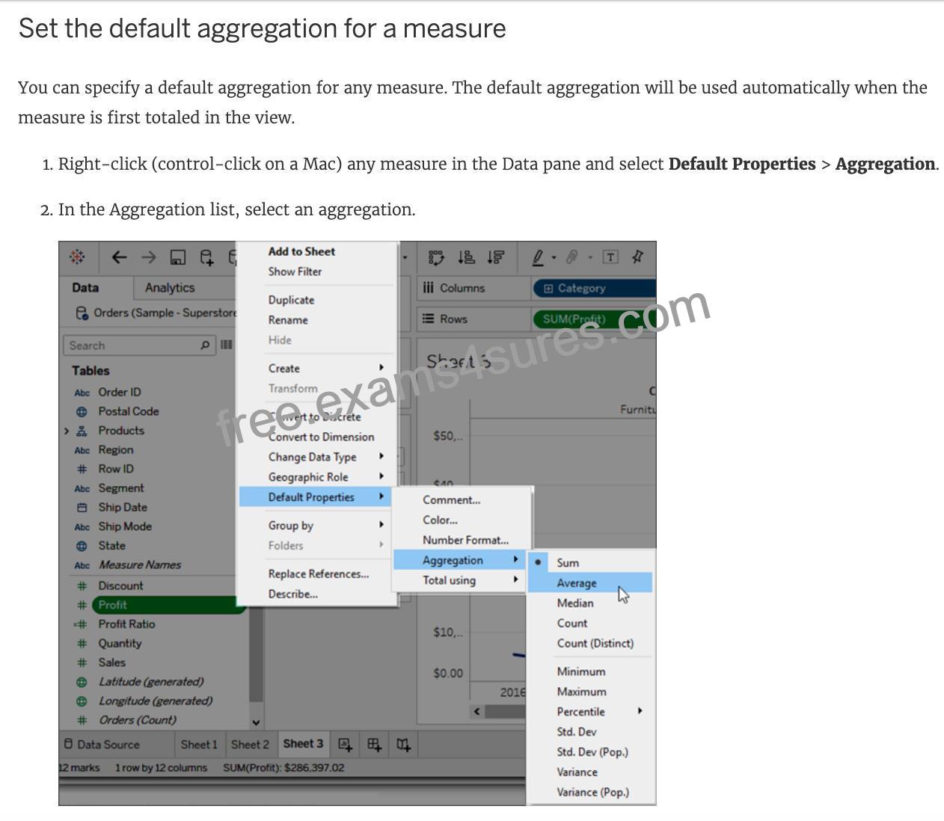Image resolution: width=944 pixels, height=821 pixels.
Task: Click the New Worksheet tab icon
Action: [x=345, y=744]
